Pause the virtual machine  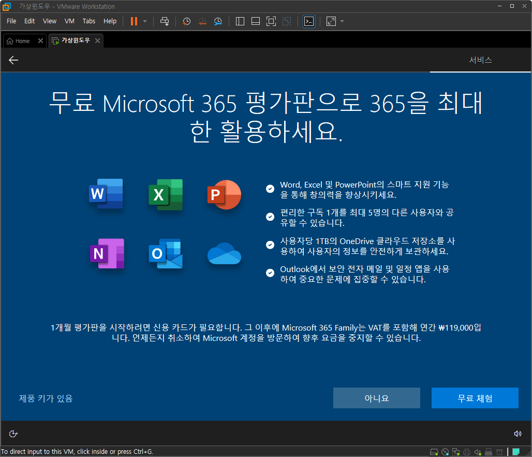(x=134, y=21)
